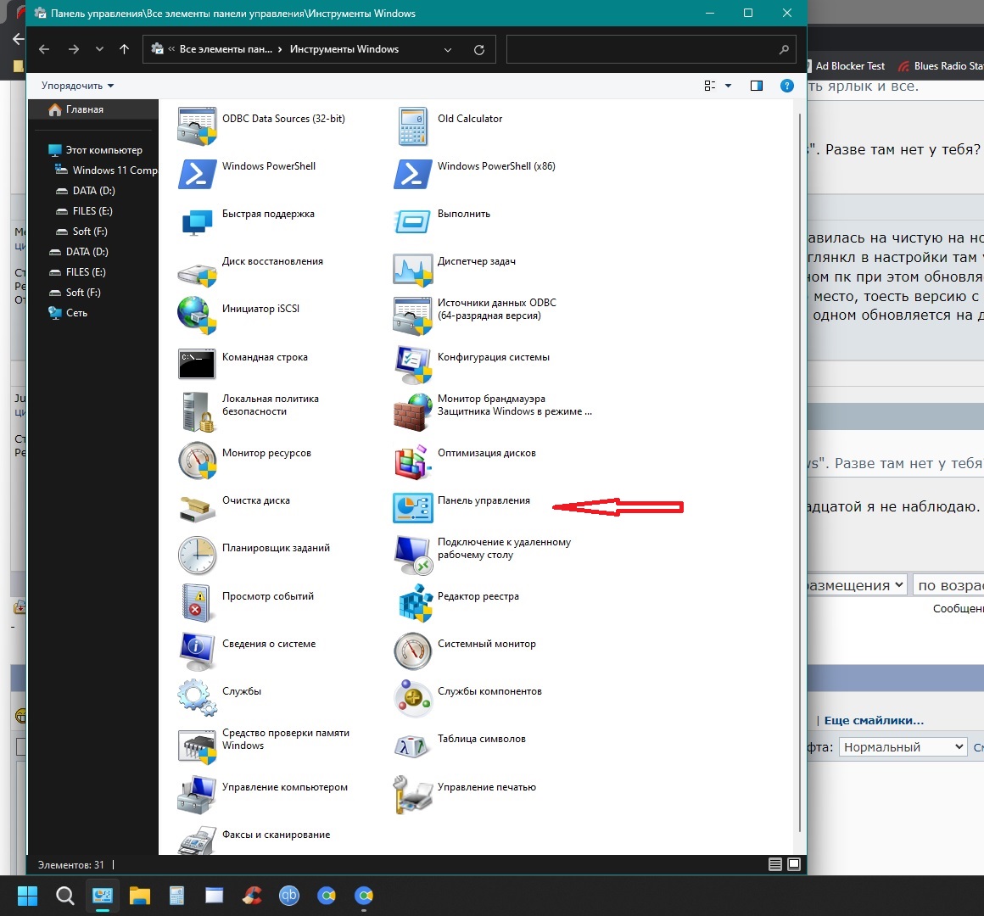Open the Выполнить icon
Viewport: 984px width, 916px height.
412,221
